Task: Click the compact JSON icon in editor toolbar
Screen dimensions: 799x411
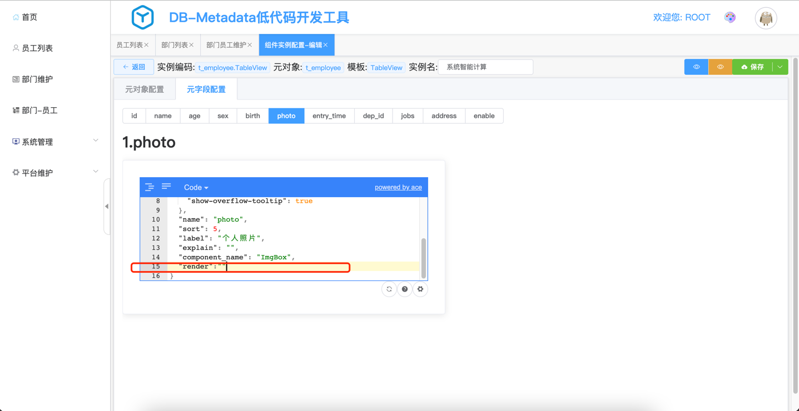Action: (166, 187)
